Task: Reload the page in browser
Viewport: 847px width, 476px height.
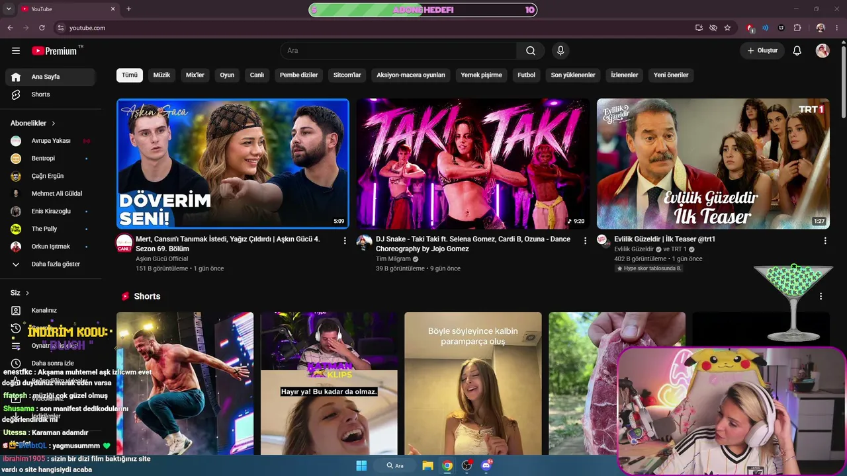Action: pos(42,28)
